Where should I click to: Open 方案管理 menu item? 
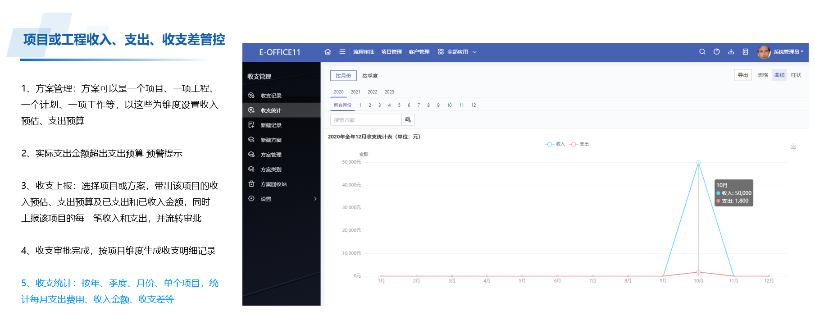coord(271,155)
